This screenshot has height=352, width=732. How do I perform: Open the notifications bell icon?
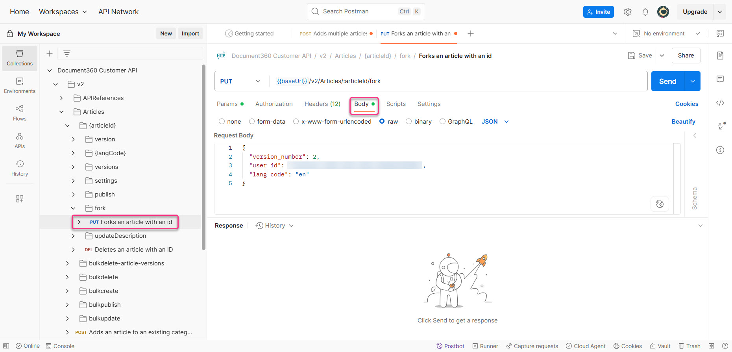(x=645, y=12)
